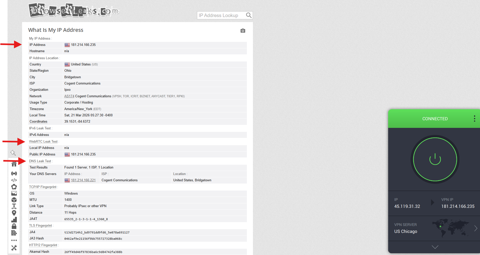Click the Bridgetown city value
480x255 pixels.
73,77
